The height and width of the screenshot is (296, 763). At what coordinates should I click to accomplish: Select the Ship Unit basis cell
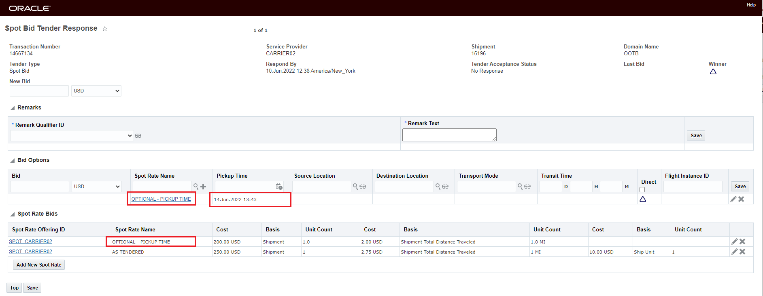click(644, 252)
